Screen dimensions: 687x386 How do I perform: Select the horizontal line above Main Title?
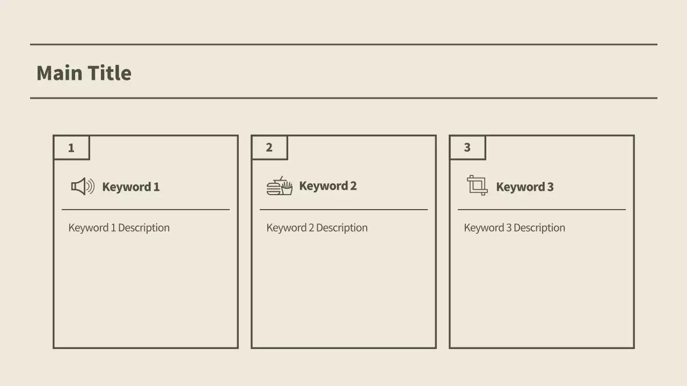tap(343, 44)
